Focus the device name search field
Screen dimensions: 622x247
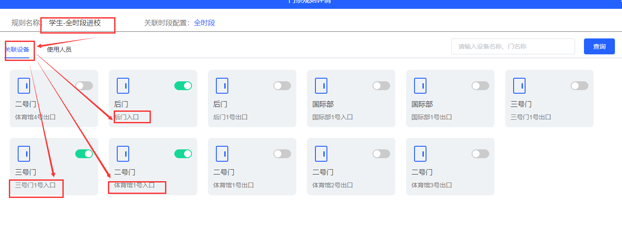(x=513, y=46)
